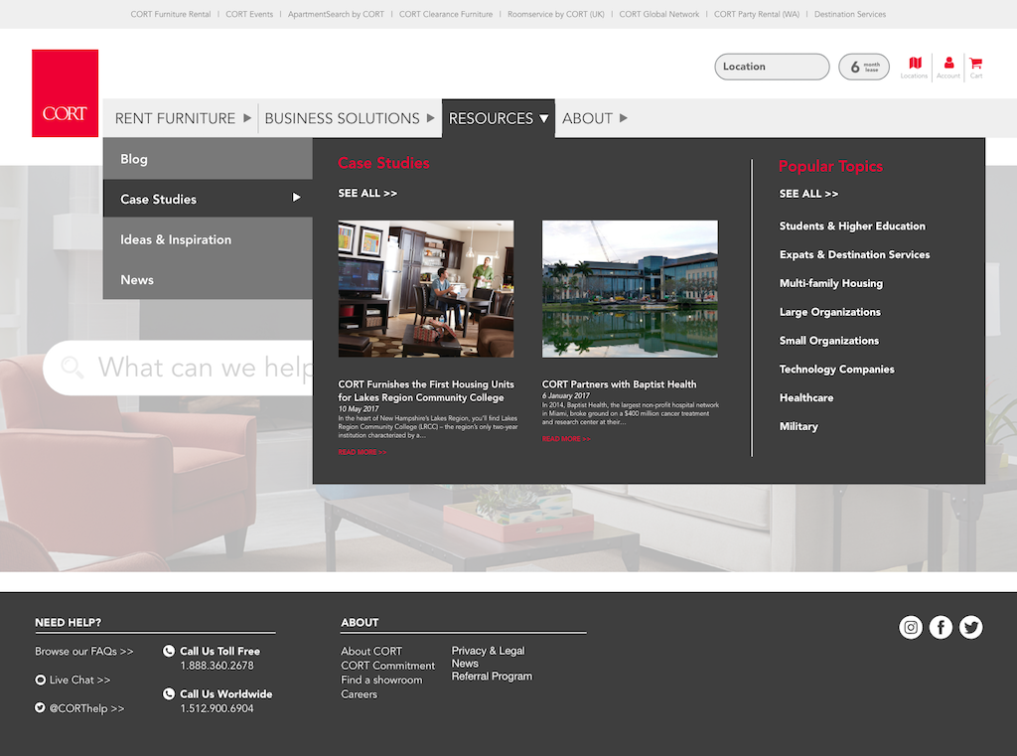Select Blog from the Resources menu
Screen dimensions: 1017x756
(x=133, y=159)
